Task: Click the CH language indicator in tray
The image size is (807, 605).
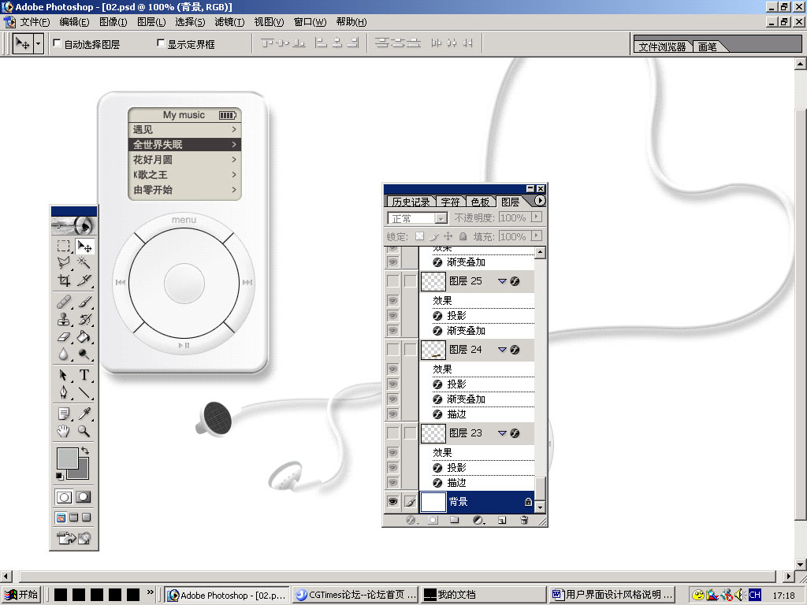Action: 754,595
